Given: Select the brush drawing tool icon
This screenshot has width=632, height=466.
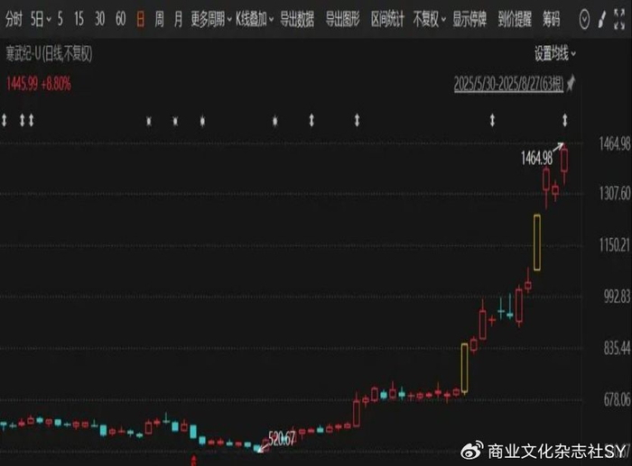Looking at the screenshot, I should (x=602, y=19).
